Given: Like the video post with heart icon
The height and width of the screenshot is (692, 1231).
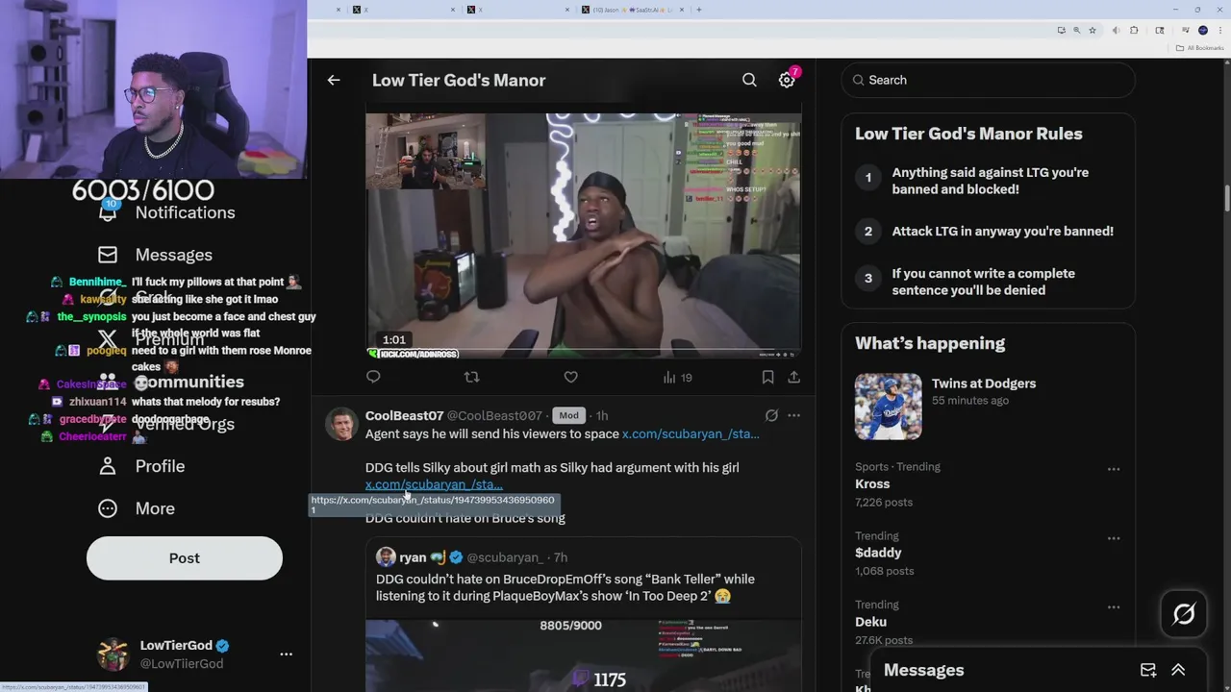Looking at the screenshot, I should [570, 378].
